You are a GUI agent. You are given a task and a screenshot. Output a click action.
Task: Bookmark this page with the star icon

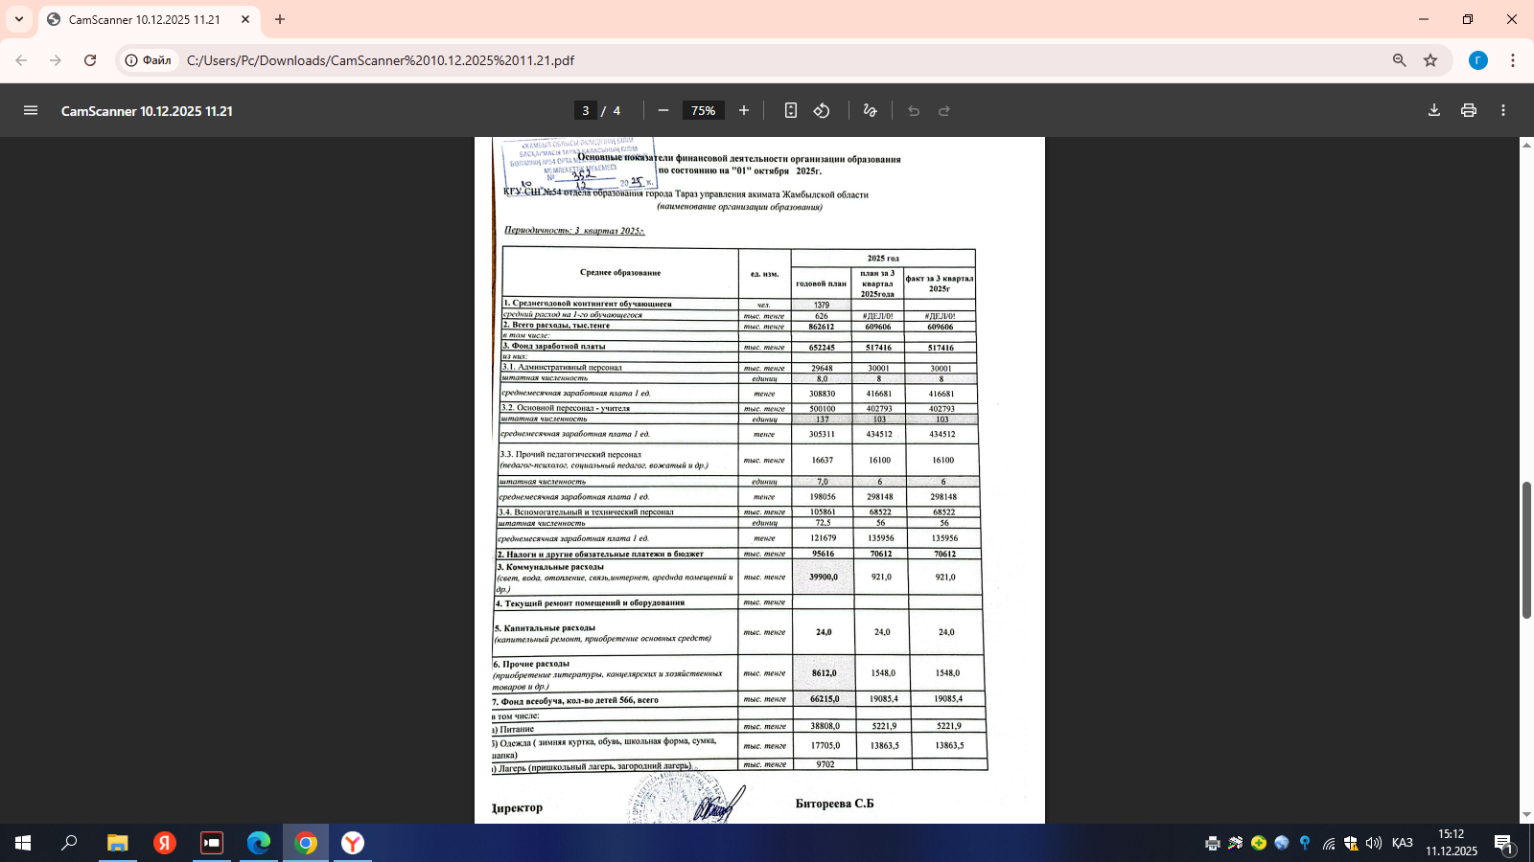(1430, 60)
